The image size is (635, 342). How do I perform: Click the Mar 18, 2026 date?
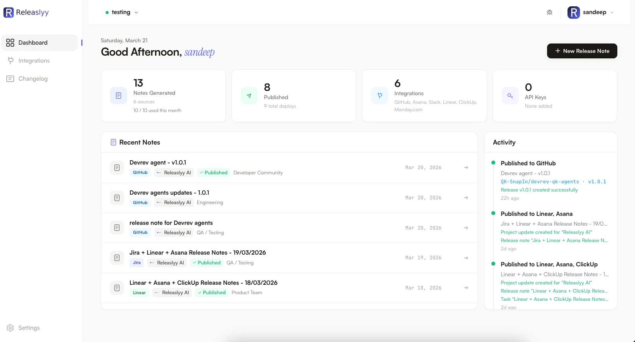tap(423, 288)
